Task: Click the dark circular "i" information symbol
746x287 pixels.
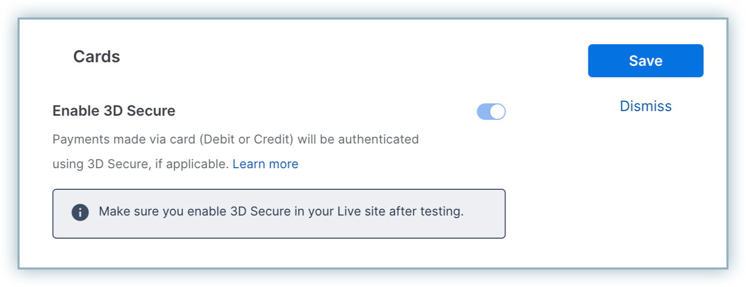Action: (80, 212)
